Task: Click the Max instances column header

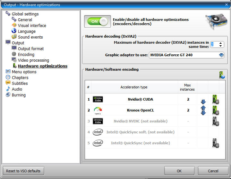Action: tap(187, 87)
